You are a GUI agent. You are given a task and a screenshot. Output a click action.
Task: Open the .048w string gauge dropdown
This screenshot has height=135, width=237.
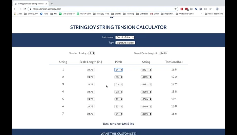tap(146, 106)
